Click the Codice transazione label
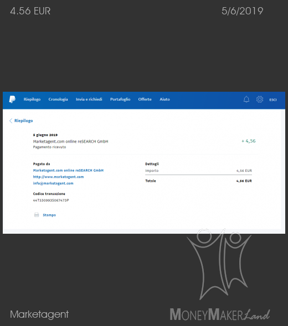Image resolution: width=288 pixels, height=326 pixels. (x=49, y=194)
